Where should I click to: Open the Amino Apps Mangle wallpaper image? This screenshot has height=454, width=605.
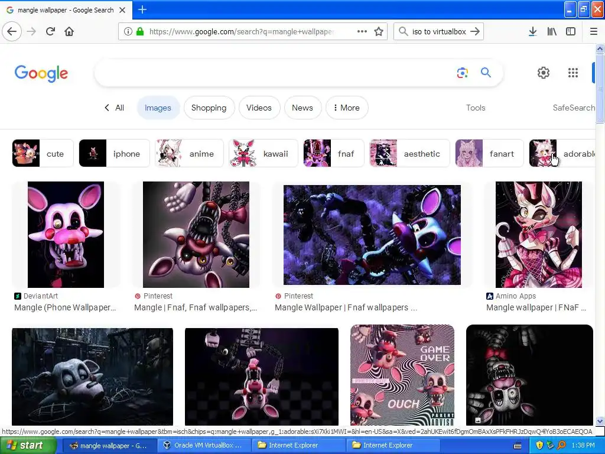click(x=539, y=234)
